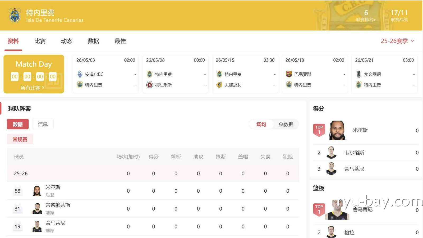Switch to the 比赛 tab
This screenshot has width=423, height=238.
click(40, 41)
